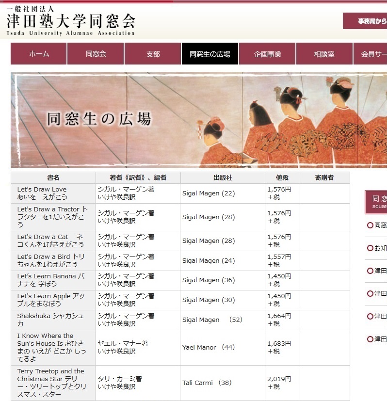
Task: Click publisher cell Sigal Magen (30)
Action: [x=223, y=300]
